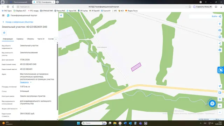Screen dimensions: 224x126
Task: Click the map search magnifier tool
Action: point(220,99)
